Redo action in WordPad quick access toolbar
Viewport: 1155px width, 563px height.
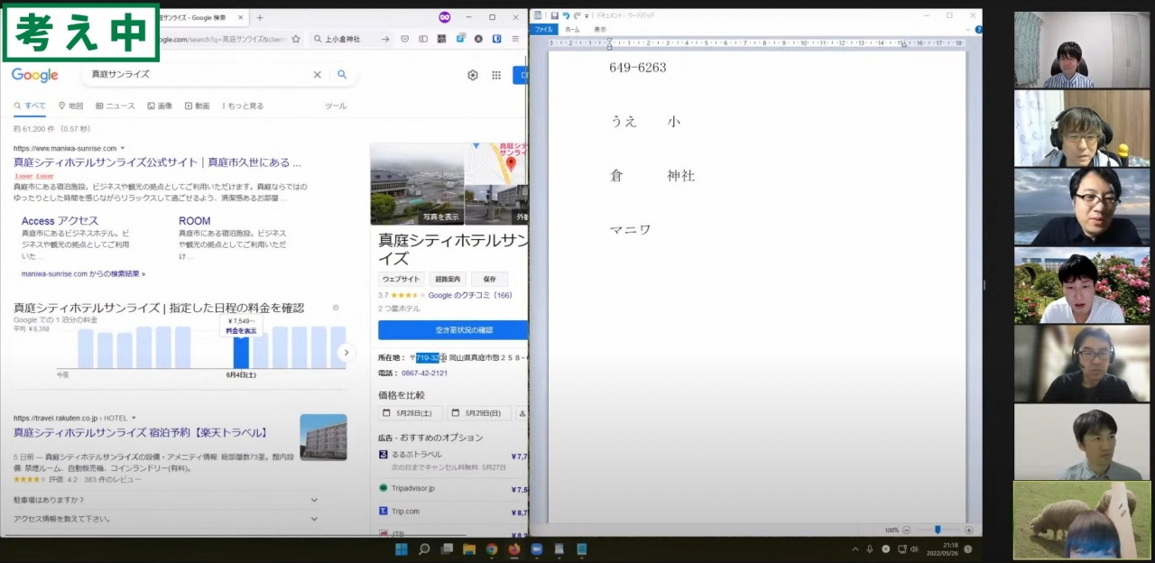576,15
